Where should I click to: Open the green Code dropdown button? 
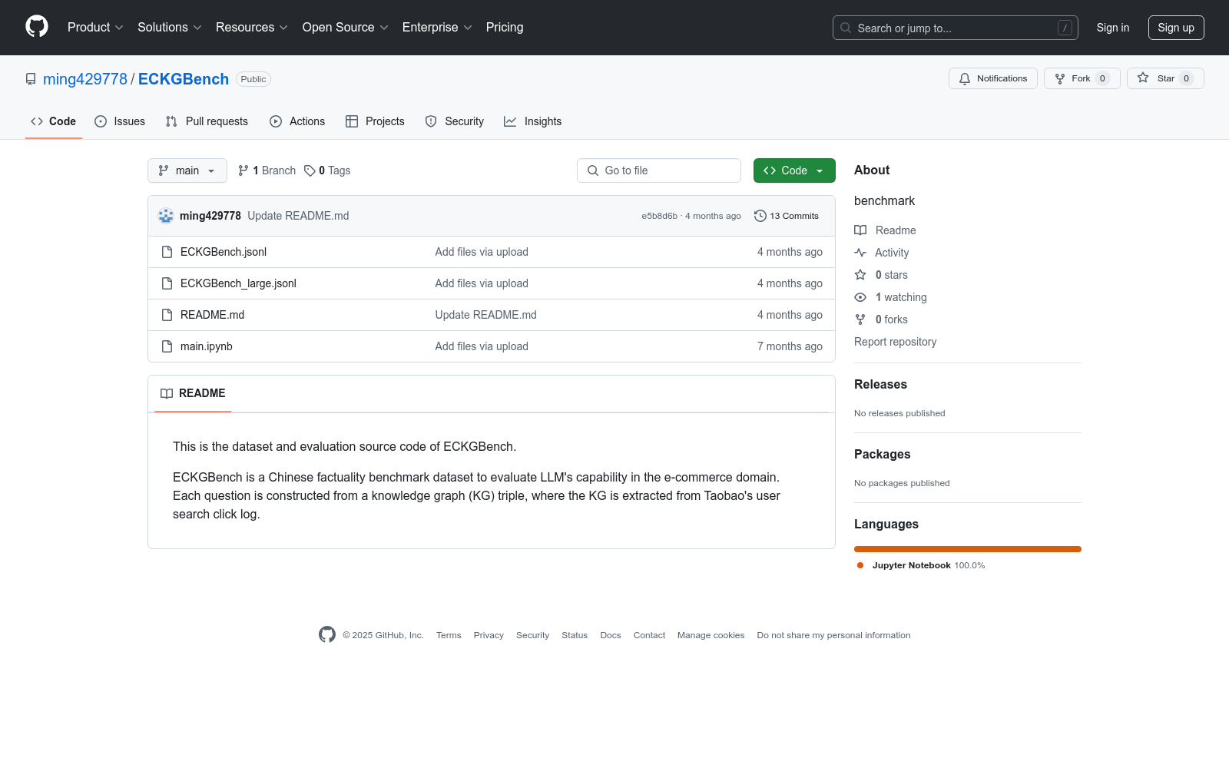(x=794, y=170)
